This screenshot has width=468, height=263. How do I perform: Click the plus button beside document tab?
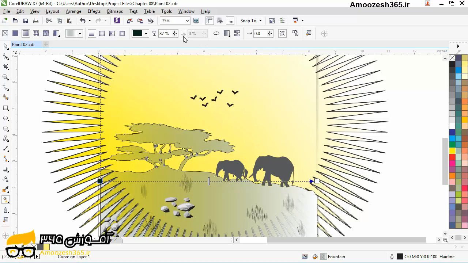pyautogui.click(x=46, y=45)
